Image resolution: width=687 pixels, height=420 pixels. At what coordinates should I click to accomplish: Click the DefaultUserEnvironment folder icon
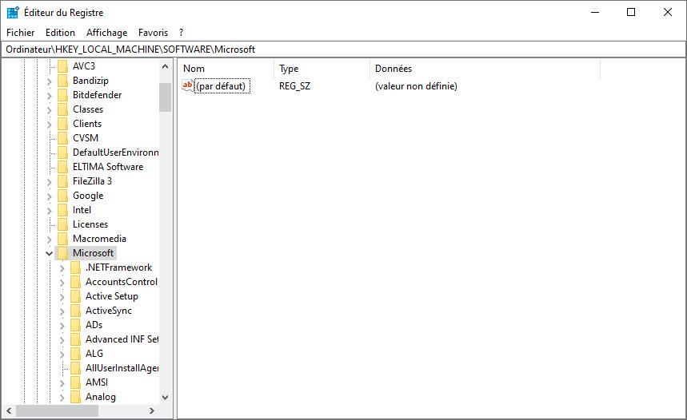tap(62, 153)
